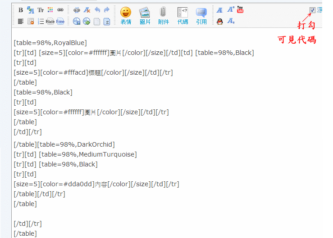Apply superscript A² formatting
The height and width of the screenshot is (238, 333).
click(231, 9)
